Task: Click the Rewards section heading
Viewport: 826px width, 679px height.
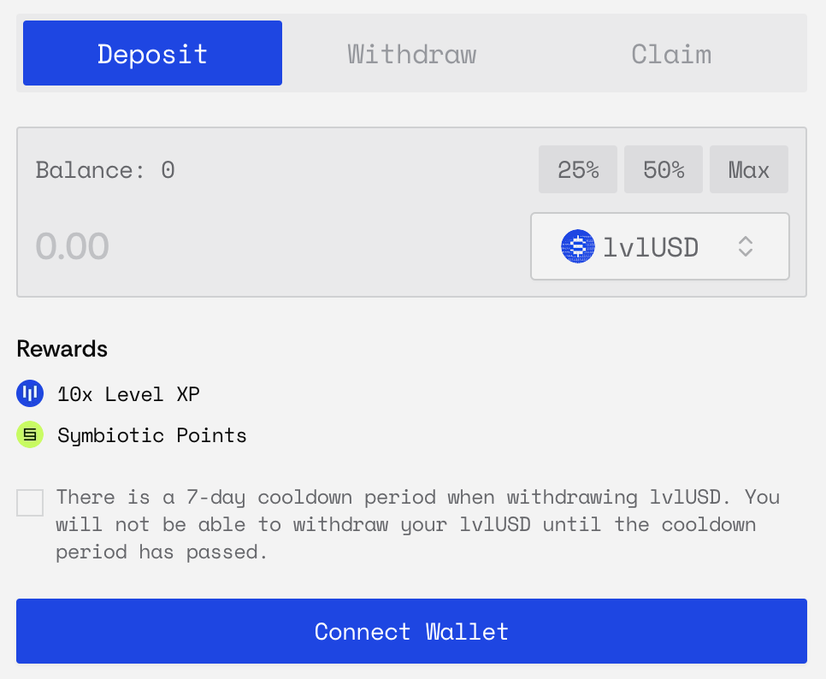Action: (x=62, y=349)
